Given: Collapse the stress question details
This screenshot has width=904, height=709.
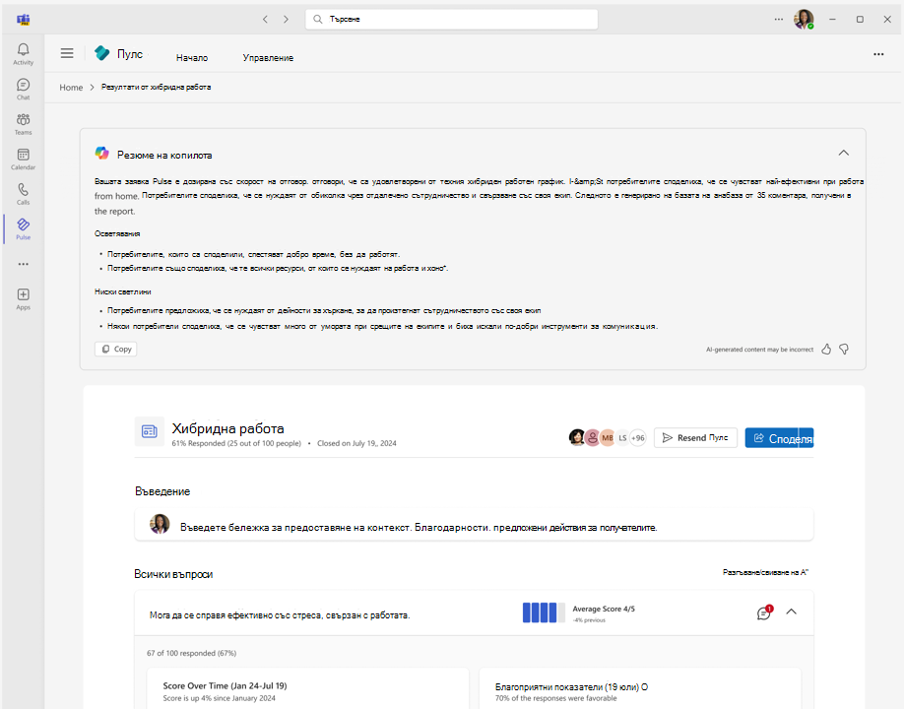Looking at the screenshot, I should (791, 612).
